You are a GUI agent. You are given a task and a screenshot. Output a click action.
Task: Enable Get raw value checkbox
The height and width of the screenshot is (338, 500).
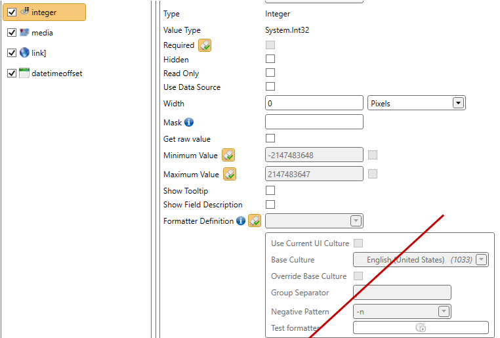(x=270, y=138)
